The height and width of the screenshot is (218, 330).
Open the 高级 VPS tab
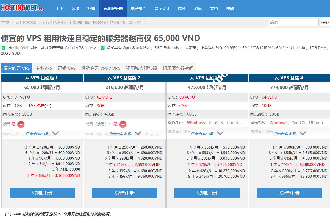click(x=66, y=68)
